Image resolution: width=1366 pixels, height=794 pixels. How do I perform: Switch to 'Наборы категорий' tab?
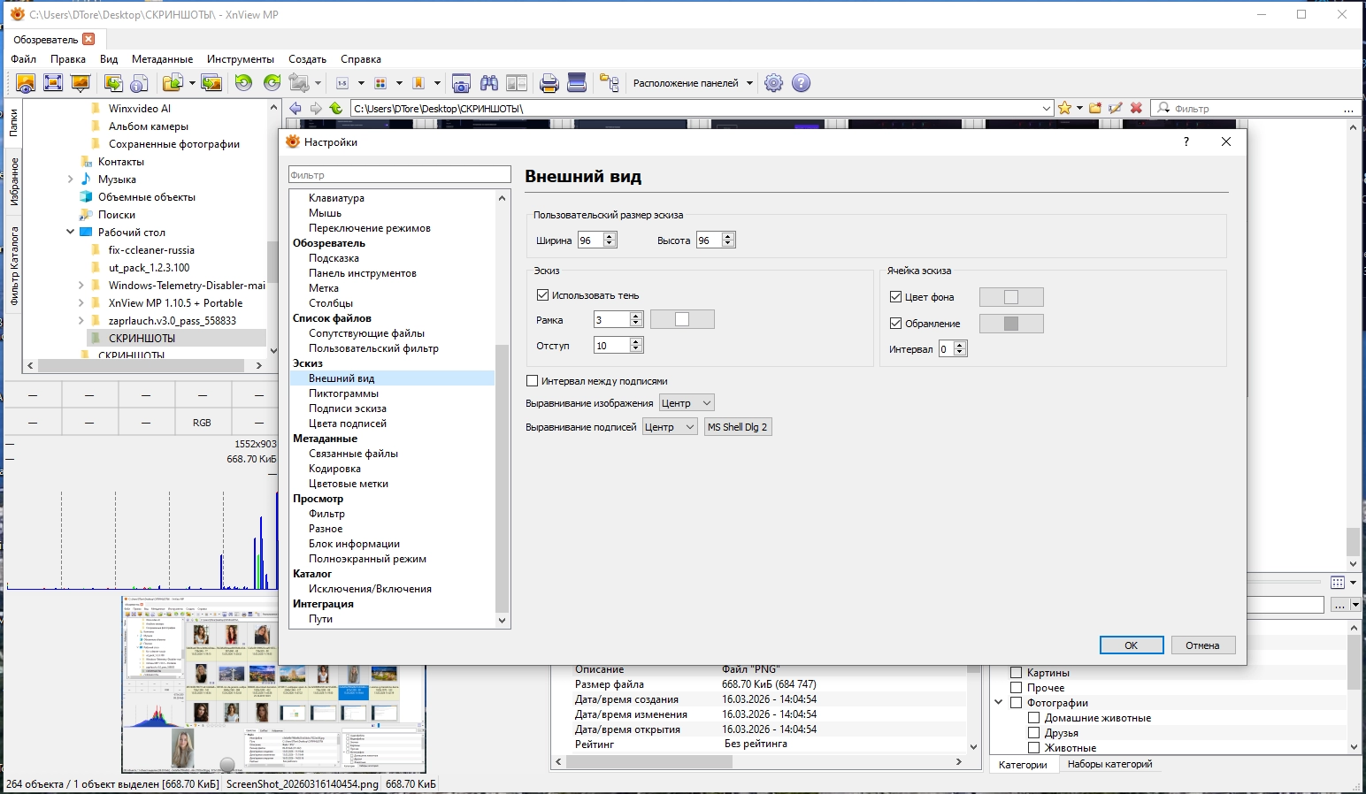(1109, 764)
